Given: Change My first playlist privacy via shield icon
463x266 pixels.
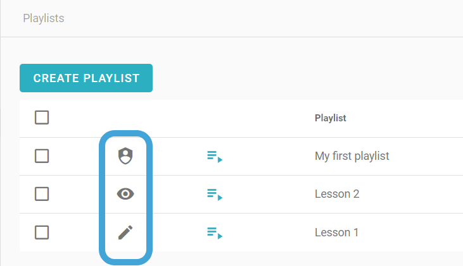Looking at the screenshot, I should coord(125,156).
